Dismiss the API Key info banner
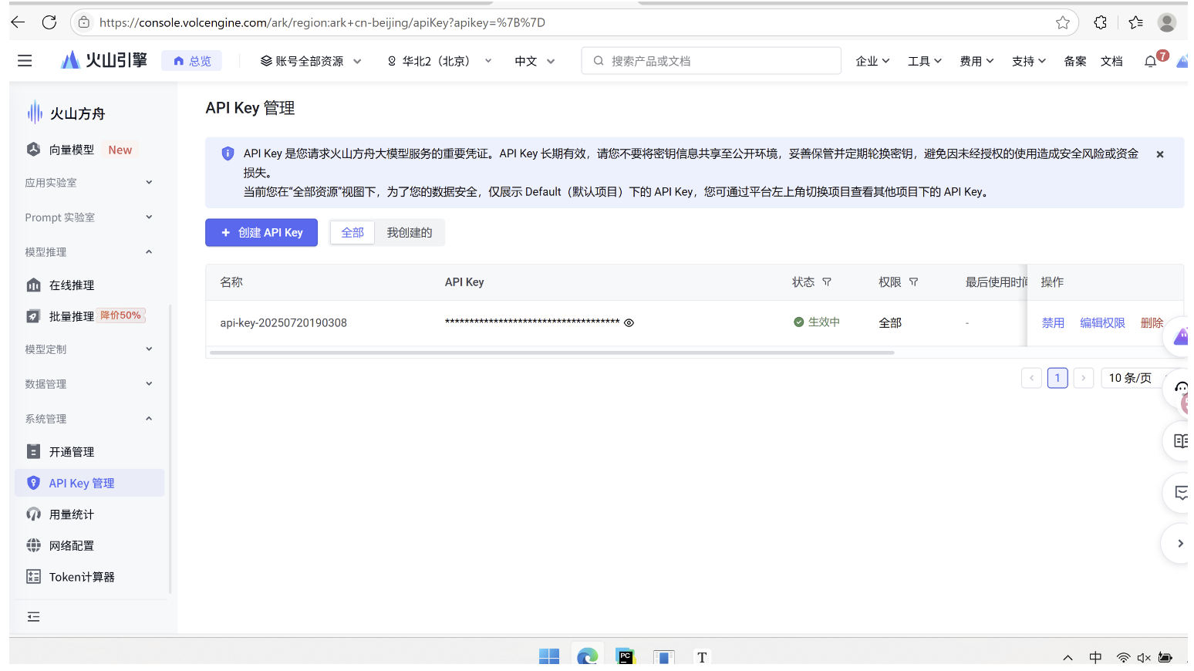Viewport: 1194px width, 671px height. (x=1159, y=154)
